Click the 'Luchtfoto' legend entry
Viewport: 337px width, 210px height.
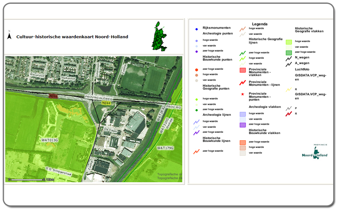(x=302, y=69)
